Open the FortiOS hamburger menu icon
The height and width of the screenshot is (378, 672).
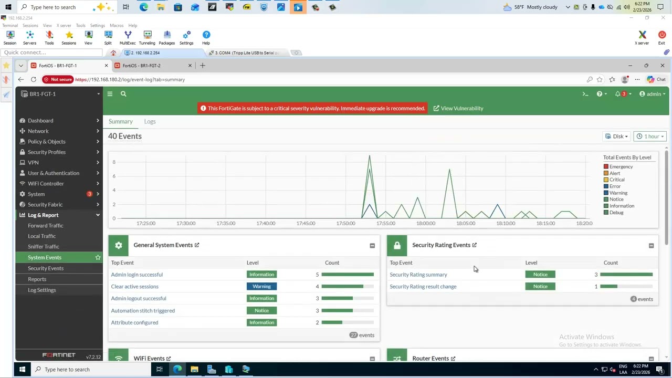110,94
